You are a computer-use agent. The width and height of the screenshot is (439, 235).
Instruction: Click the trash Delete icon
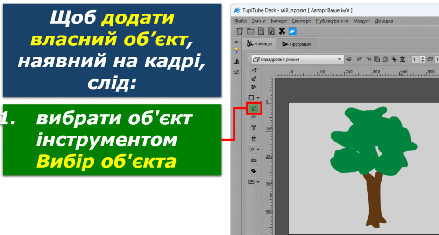click(x=403, y=59)
